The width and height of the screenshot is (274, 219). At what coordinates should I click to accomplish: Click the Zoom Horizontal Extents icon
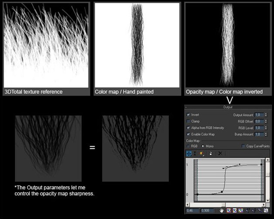coord(234,210)
